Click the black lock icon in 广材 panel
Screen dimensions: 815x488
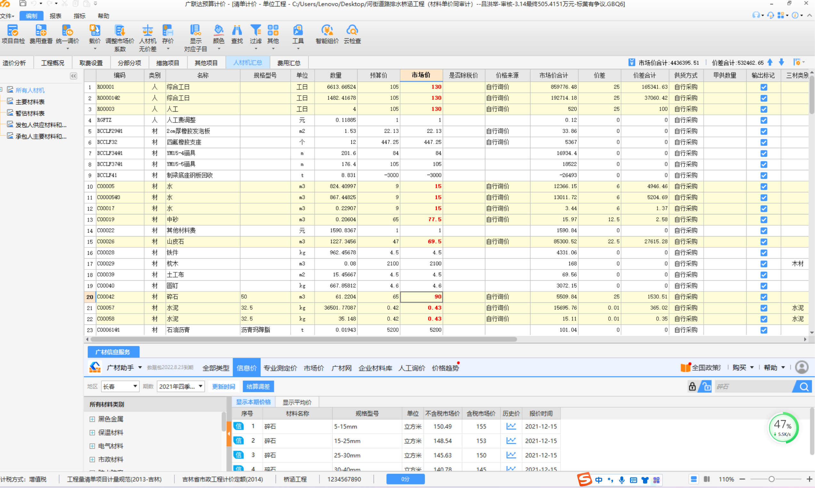pyautogui.click(x=692, y=386)
